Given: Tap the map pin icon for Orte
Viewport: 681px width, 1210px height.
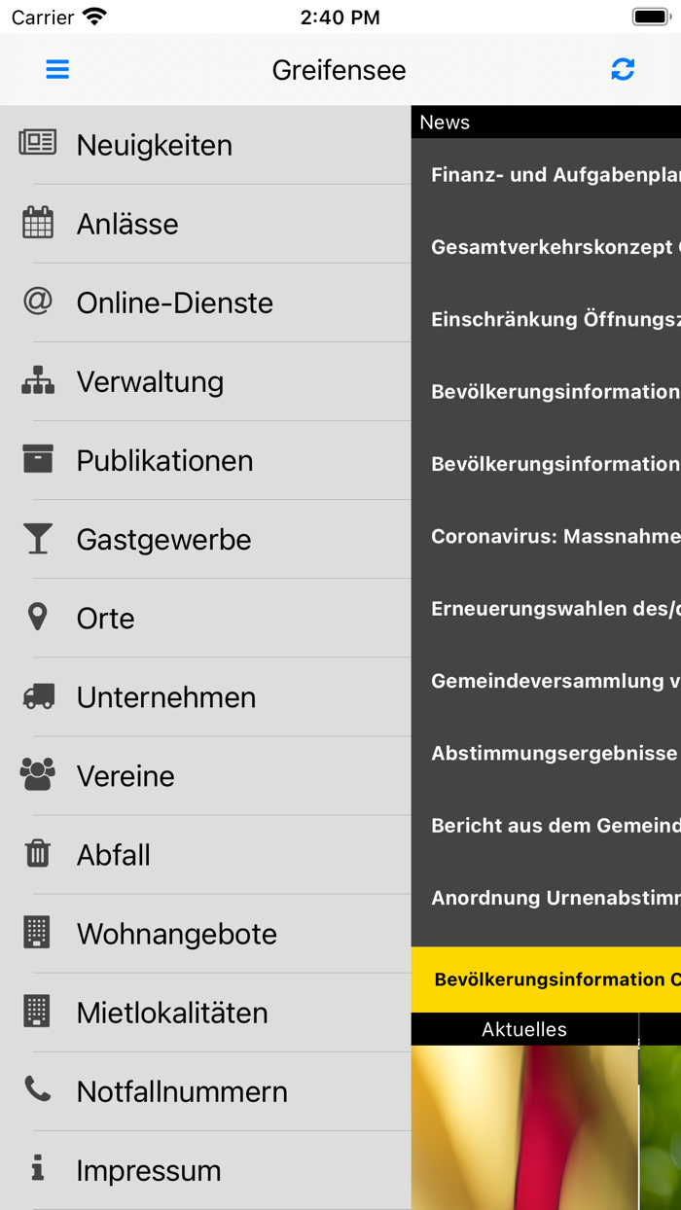Looking at the screenshot, I should click(36, 618).
